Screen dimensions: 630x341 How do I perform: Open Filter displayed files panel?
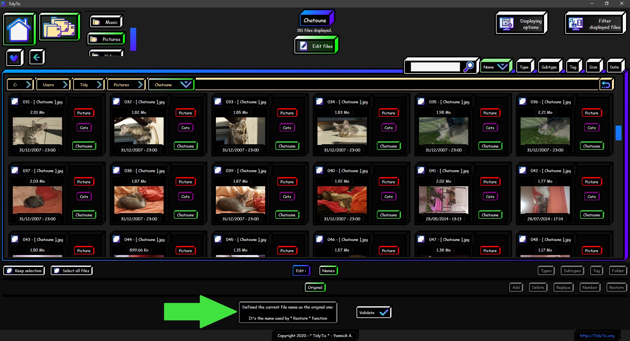(595, 24)
